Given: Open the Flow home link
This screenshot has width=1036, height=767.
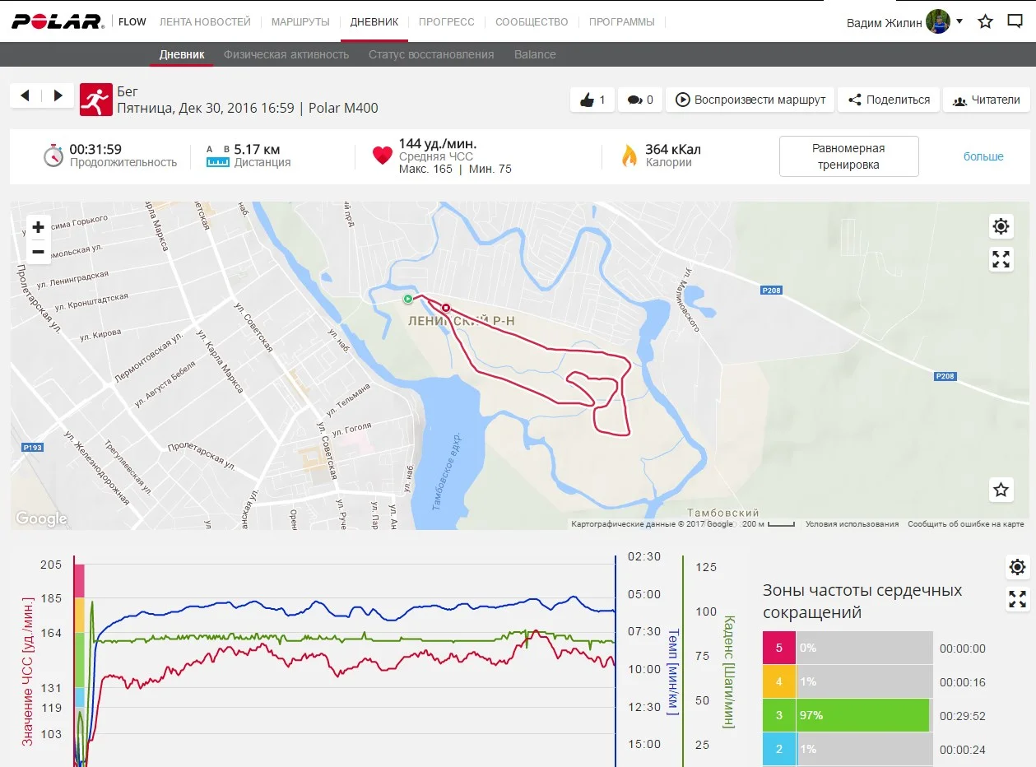Looking at the screenshot, I should [132, 22].
